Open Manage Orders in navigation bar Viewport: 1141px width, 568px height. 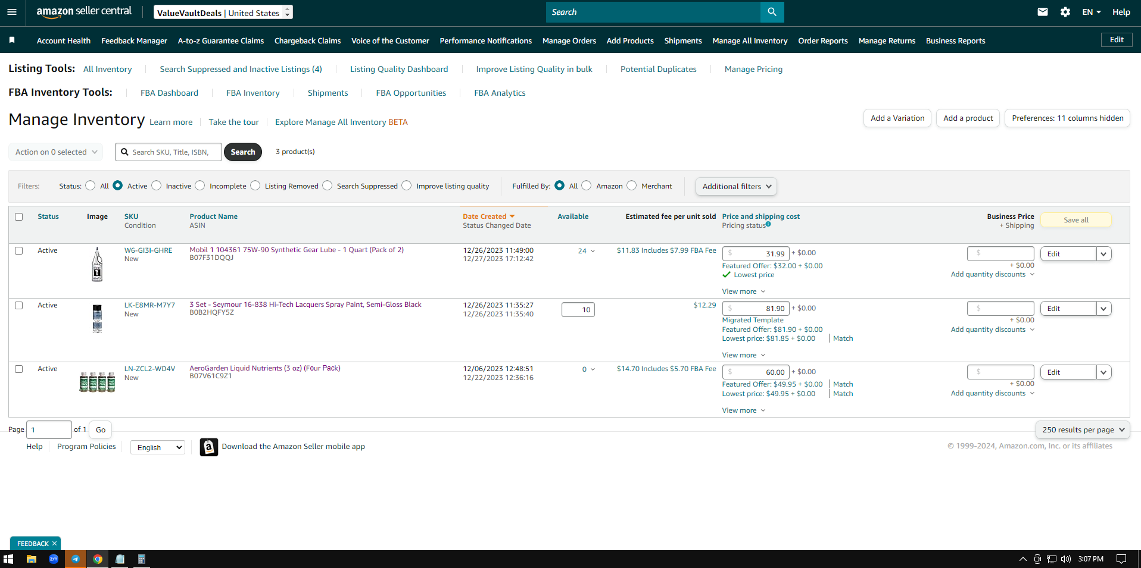(x=569, y=40)
